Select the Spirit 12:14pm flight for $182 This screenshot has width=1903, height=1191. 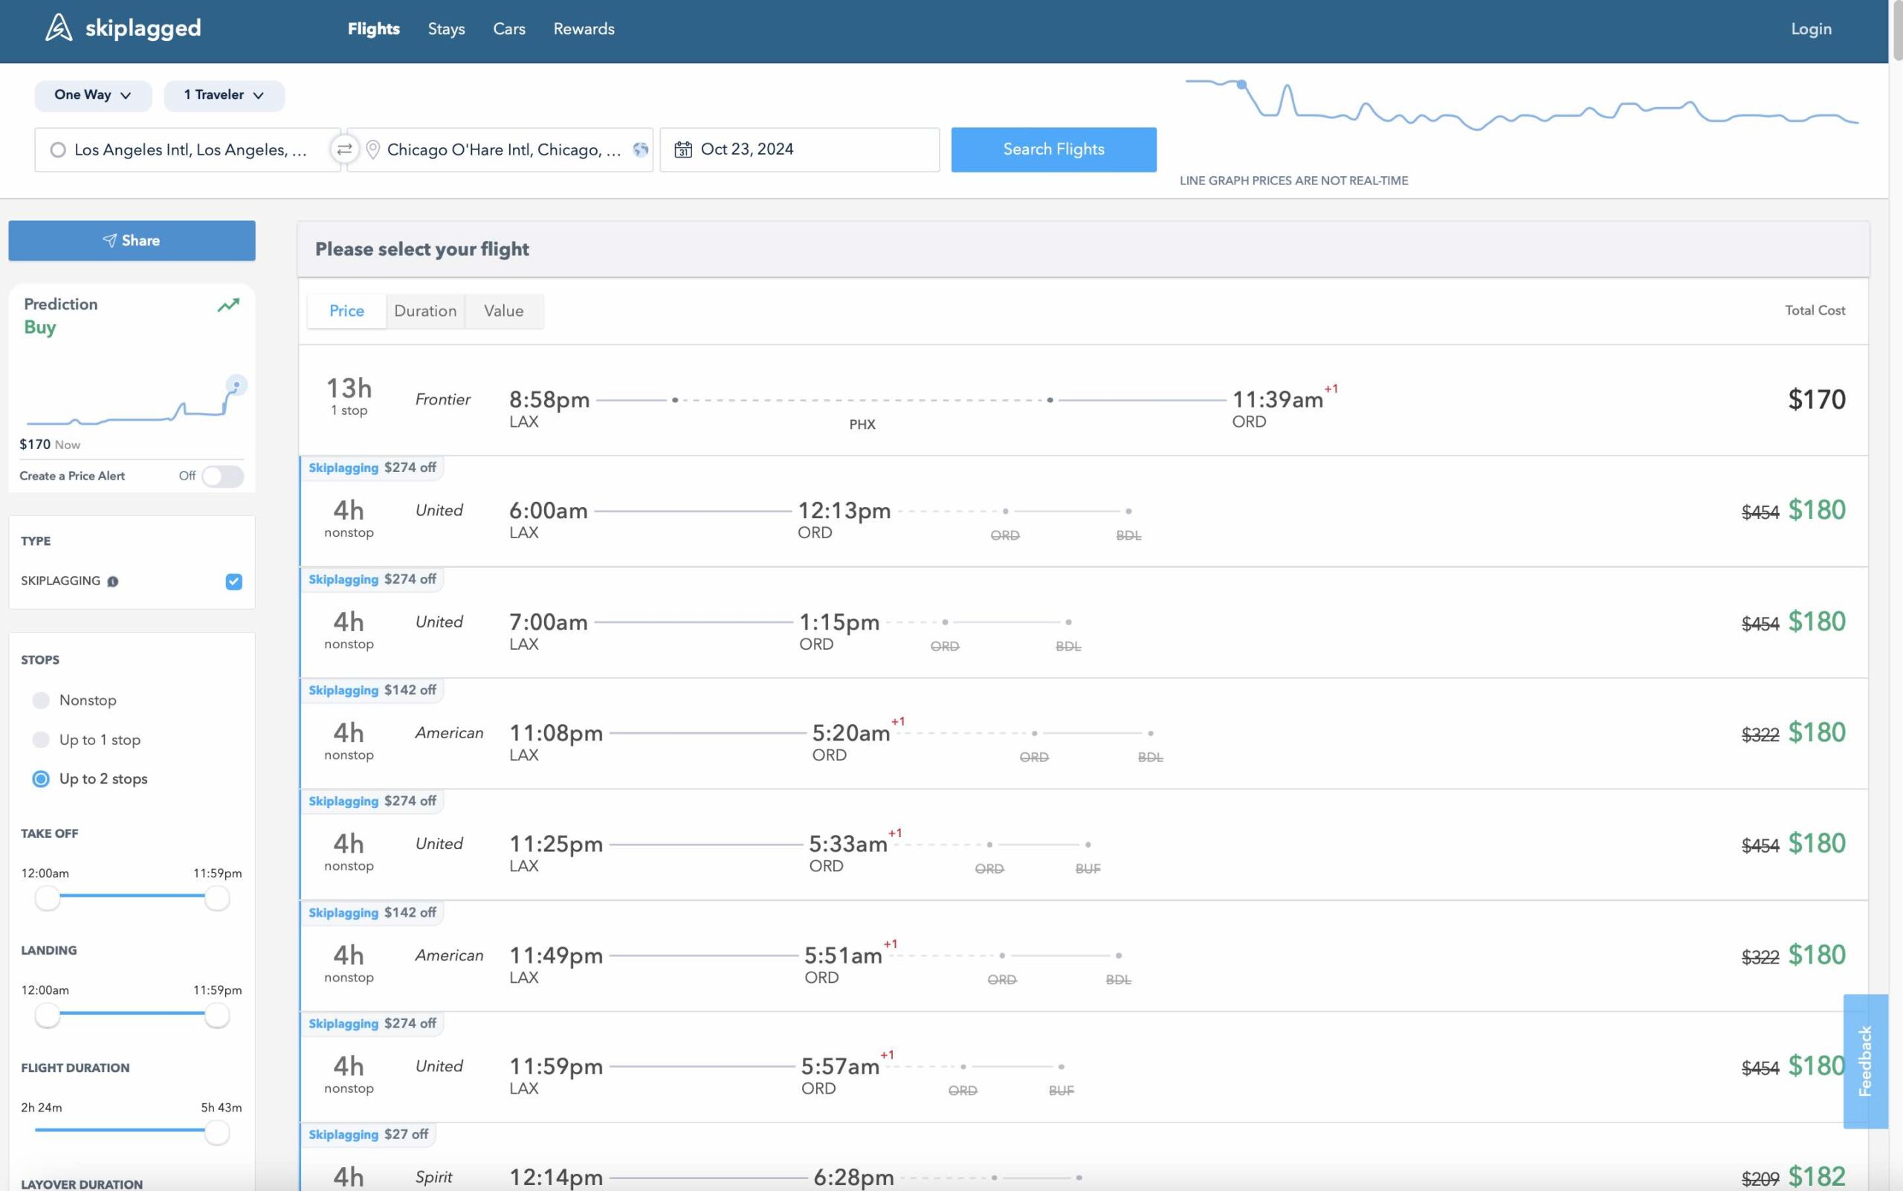pyautogui.click(x=1083, y=1157)
